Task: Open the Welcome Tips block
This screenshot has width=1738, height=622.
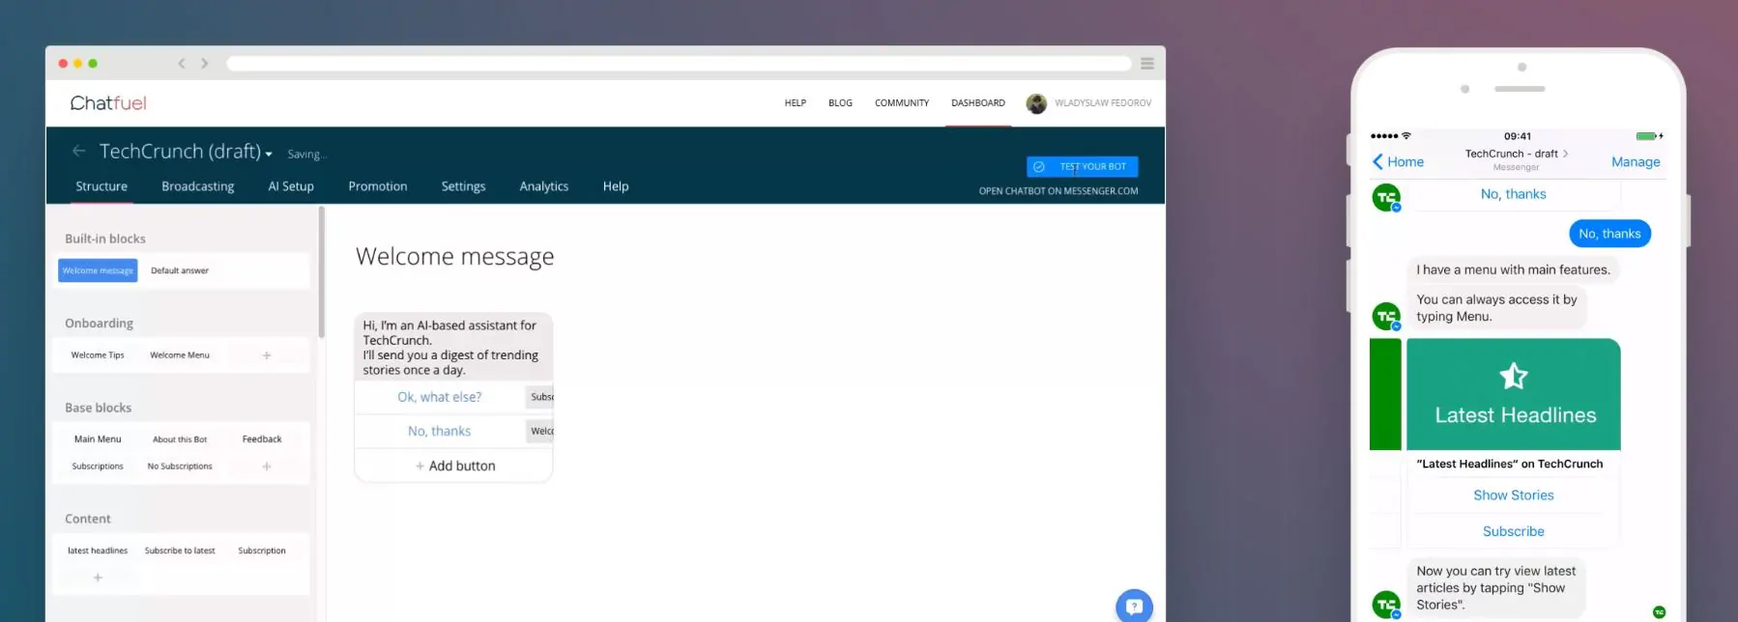Action: (x=98, y=355)
